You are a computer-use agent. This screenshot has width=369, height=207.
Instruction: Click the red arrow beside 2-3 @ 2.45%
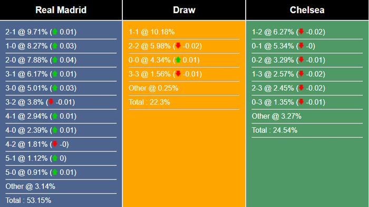301,88
